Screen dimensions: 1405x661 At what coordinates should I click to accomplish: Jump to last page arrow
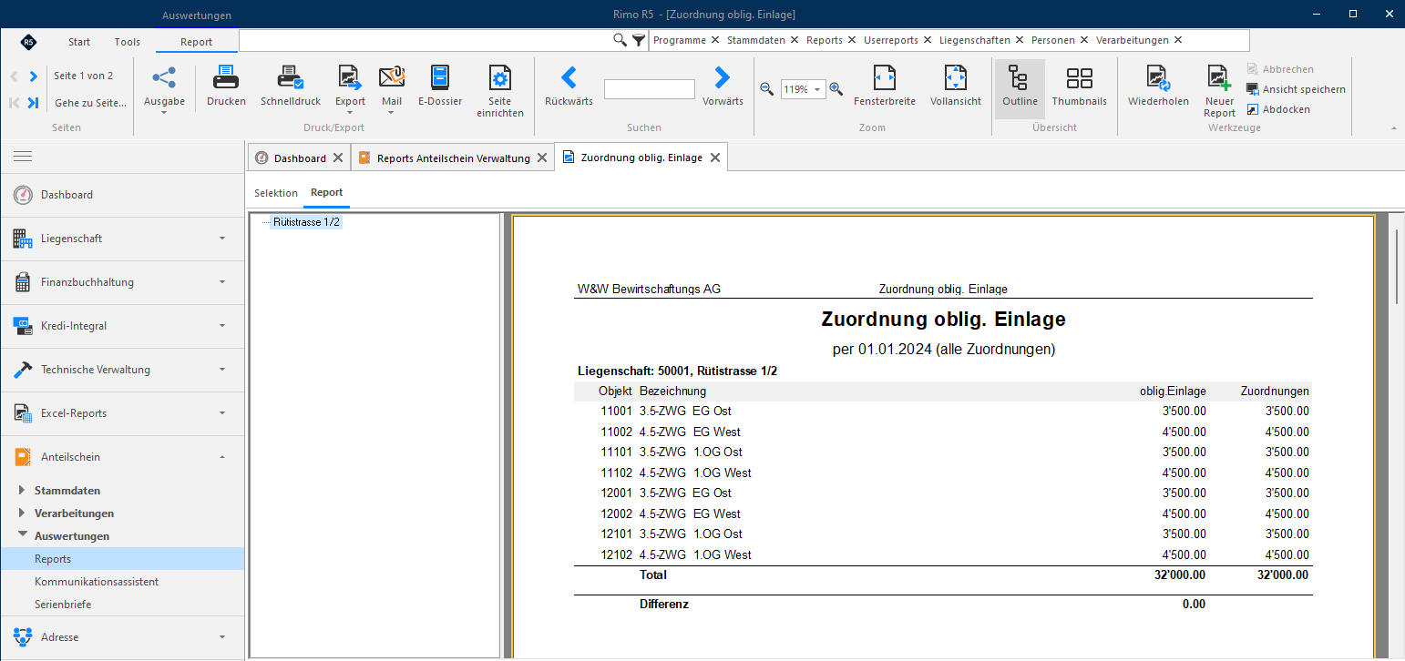[x=34, y=103]
